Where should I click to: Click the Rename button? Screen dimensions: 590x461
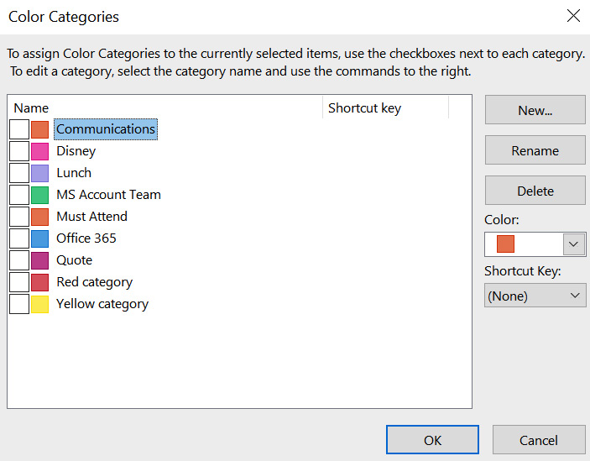click(x=535, y=150)
